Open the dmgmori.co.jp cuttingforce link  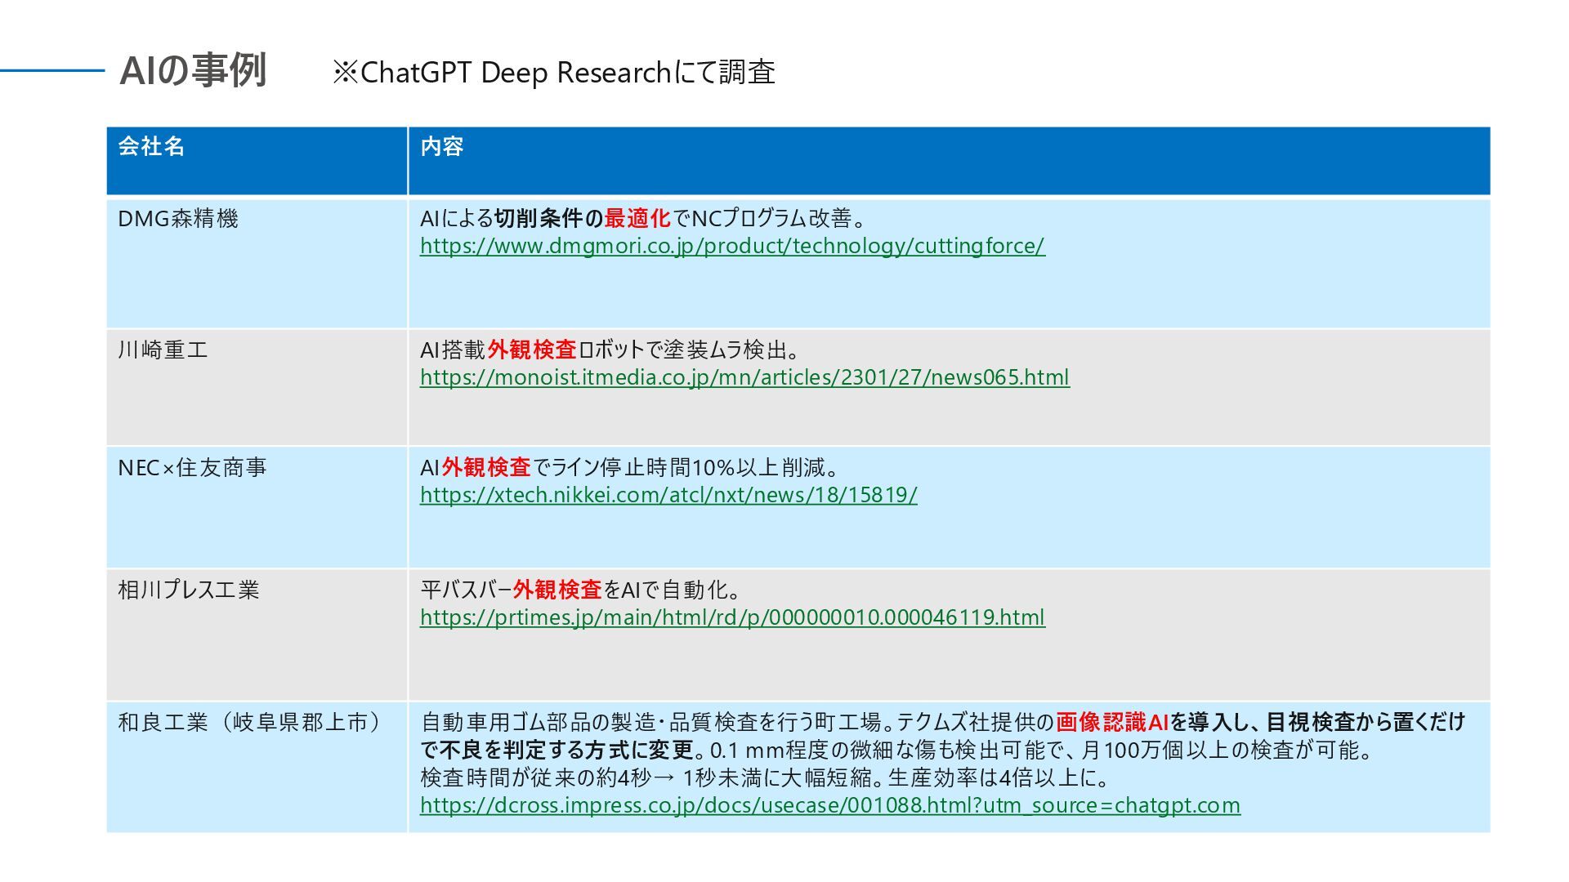click(x=732, y=246)
